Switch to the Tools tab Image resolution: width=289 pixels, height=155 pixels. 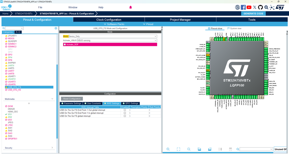tap(252, 20)
